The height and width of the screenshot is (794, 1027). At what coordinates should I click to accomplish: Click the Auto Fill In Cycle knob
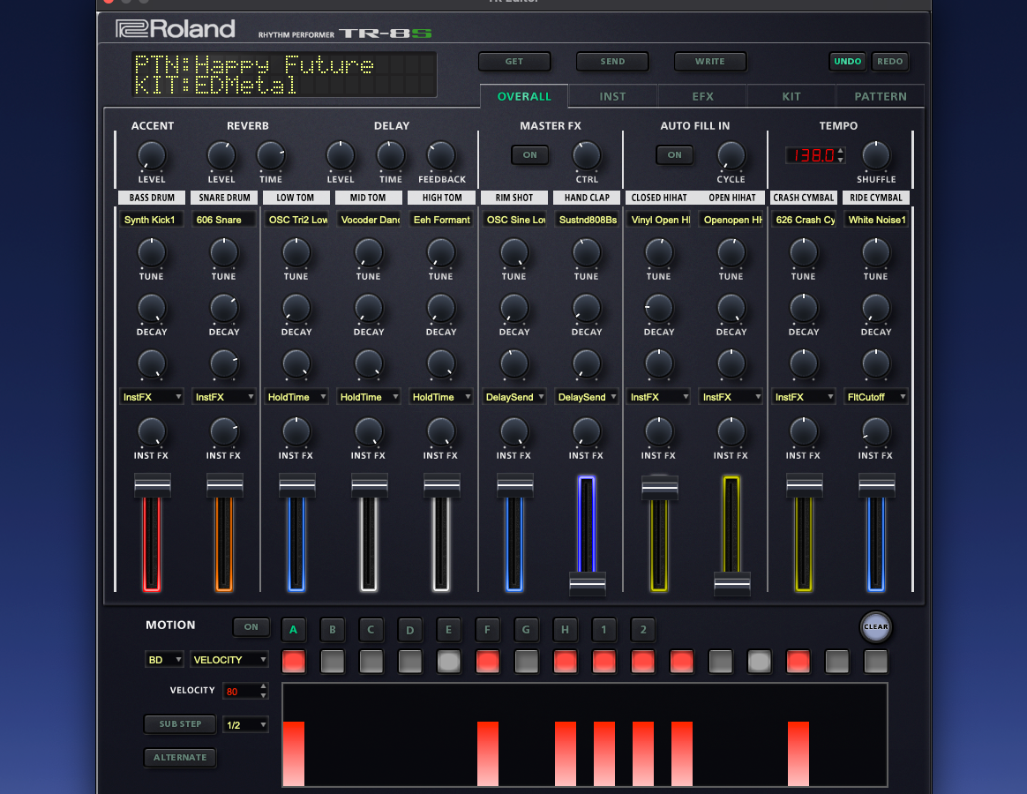point(731,155)
